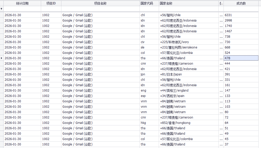
Task: Select the cell with value 730
Action: (x=241, y=42)
